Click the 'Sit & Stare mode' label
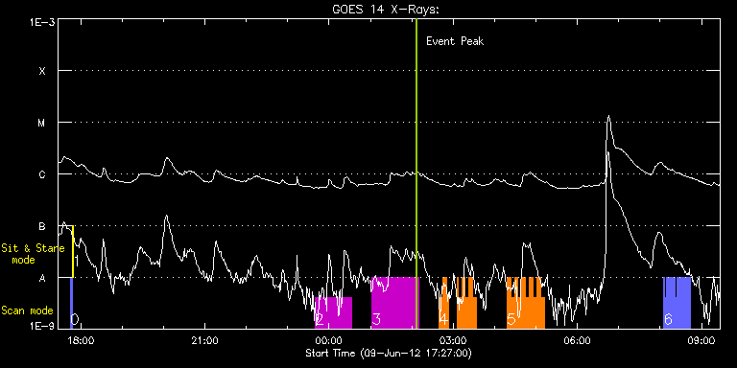Viewport: 737px width, 368px height. (33, 254)
